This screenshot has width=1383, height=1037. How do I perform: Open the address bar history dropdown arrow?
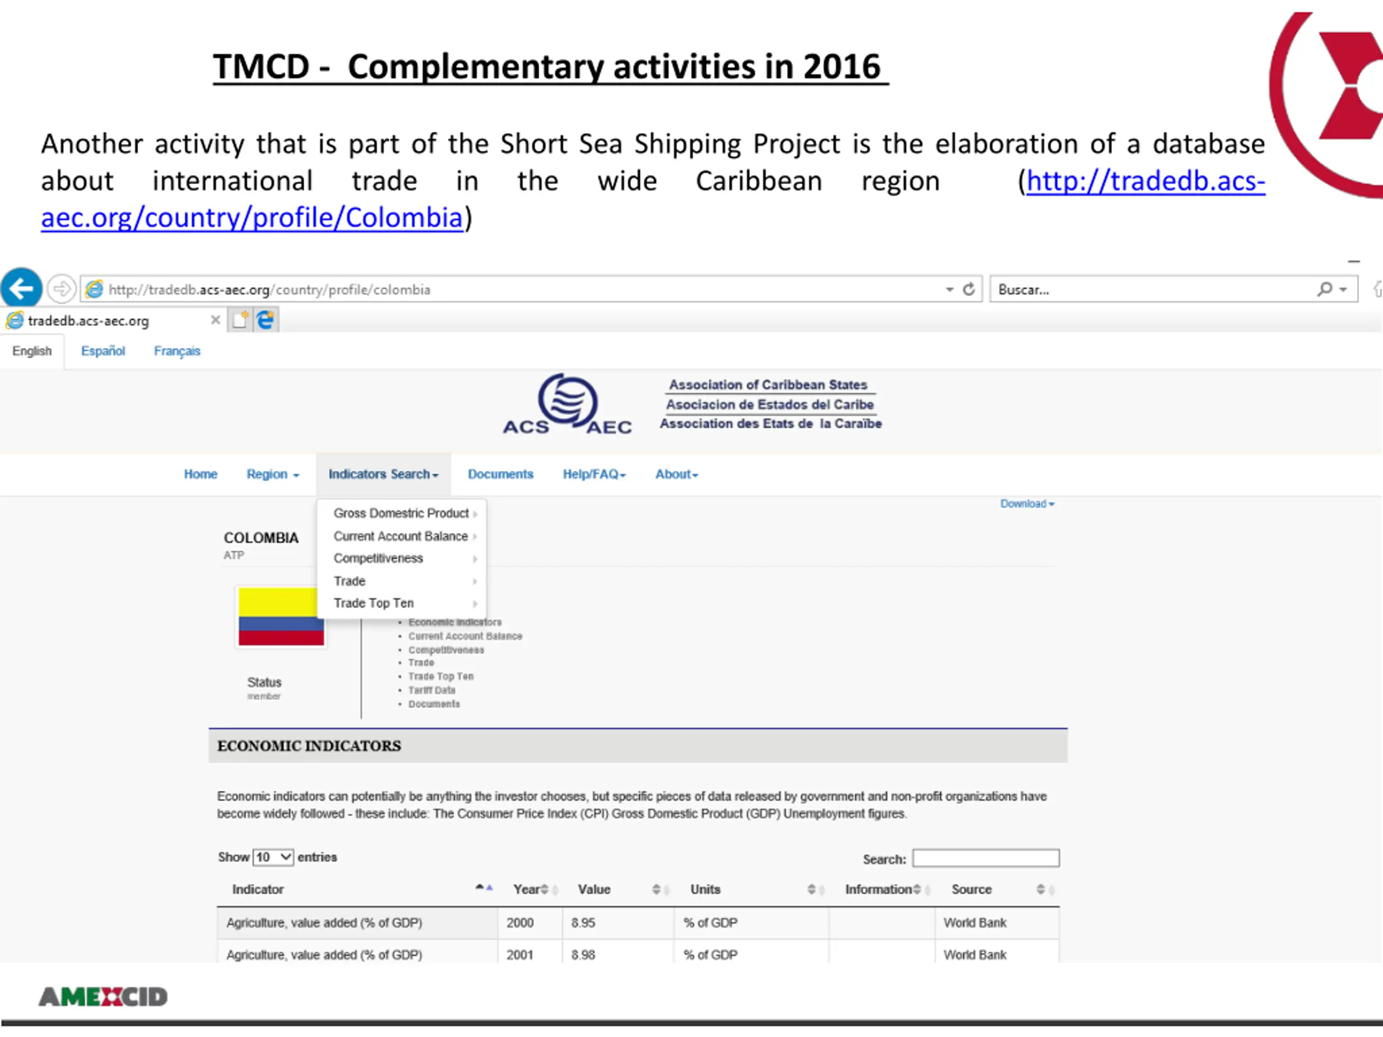pyautogui.click(x=949, y=289)
